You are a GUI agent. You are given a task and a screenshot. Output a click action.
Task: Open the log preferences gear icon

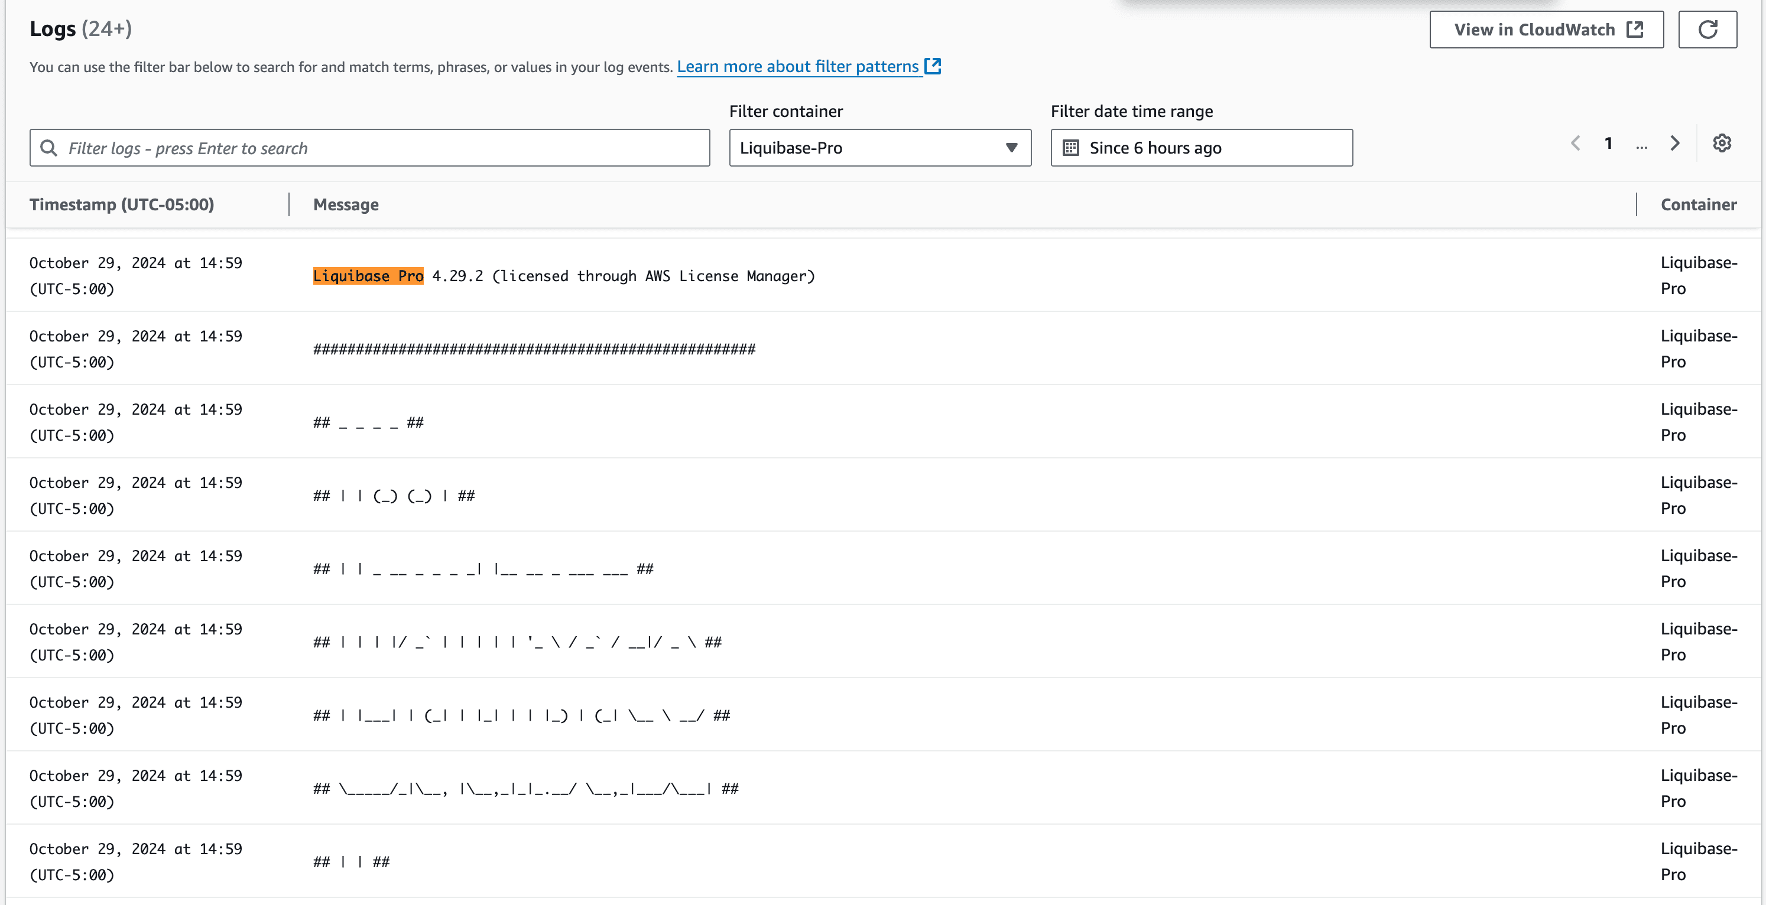tap(1722, 143)
